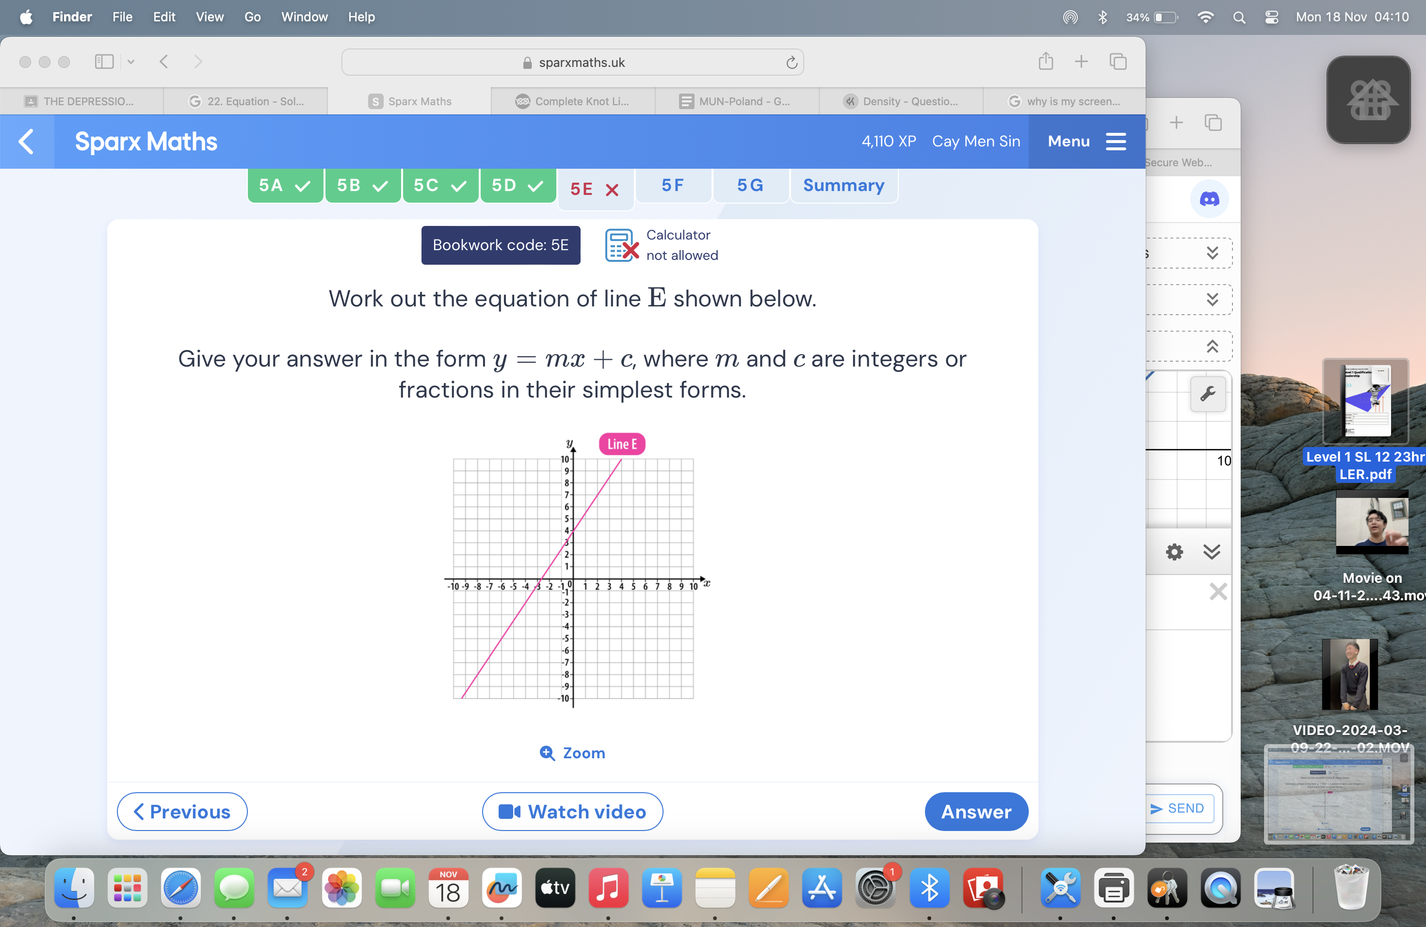This screenshot has width=1426, height=927.
Task: Select the 5C completed task tab
Action: click(x=440, y=186)
